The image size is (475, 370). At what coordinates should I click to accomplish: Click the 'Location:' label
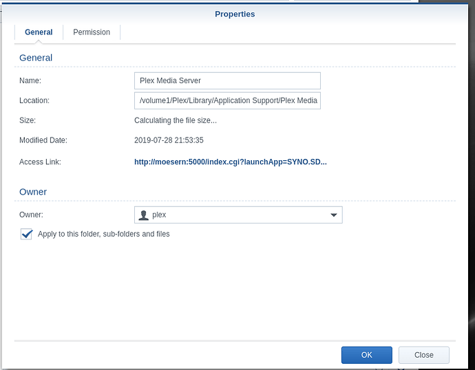tap(34, 100)
